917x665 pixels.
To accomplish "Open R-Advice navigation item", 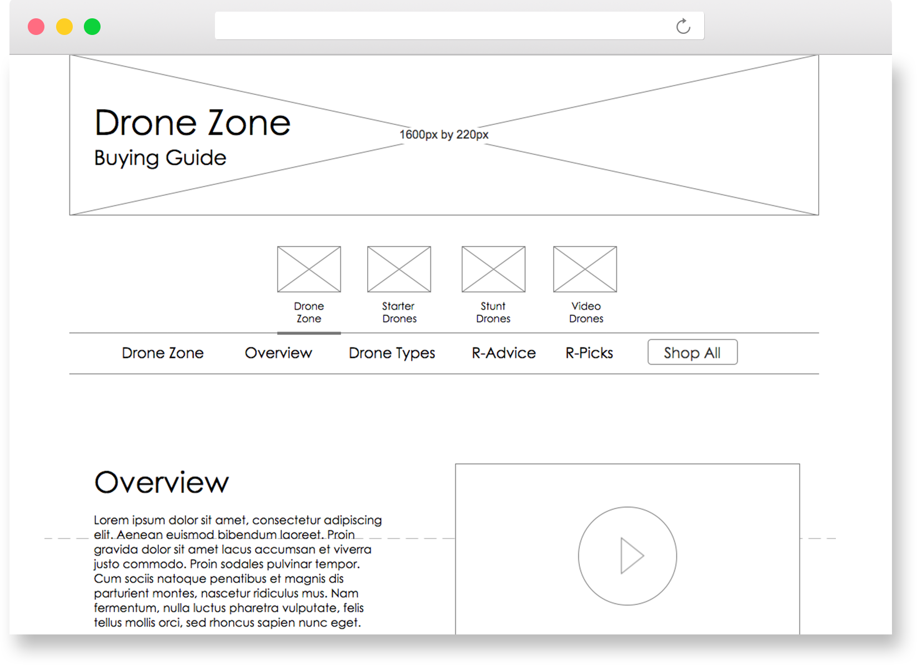I will click(x=504, y=353).
